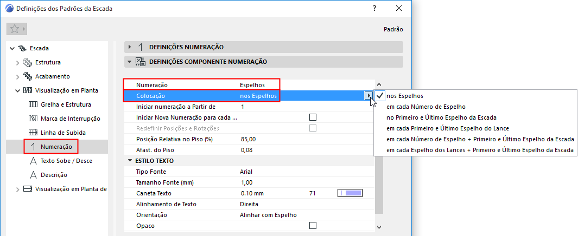Click Afast. do Piso value 0,08

coord(246,149)
